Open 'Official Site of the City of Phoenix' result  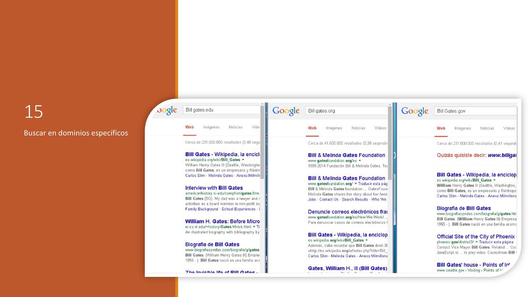(x=476, y=237)
